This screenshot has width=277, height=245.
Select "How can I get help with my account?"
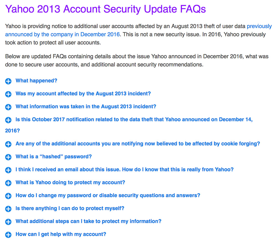(x=61, y=234)
